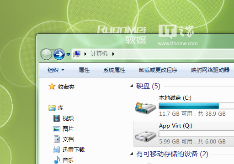This screenshot has height=164, width=234.
Task: Click the 文档 document icon
Action: 57,139
